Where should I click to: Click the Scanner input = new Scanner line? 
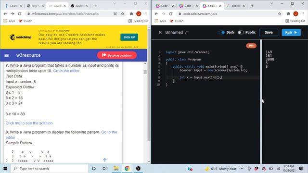click(213, 70)
